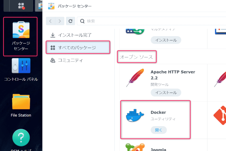226x151 pixels.
Task: Click the Apache HTTP Server 2.2 feather icon
Action: click(135, 78)
